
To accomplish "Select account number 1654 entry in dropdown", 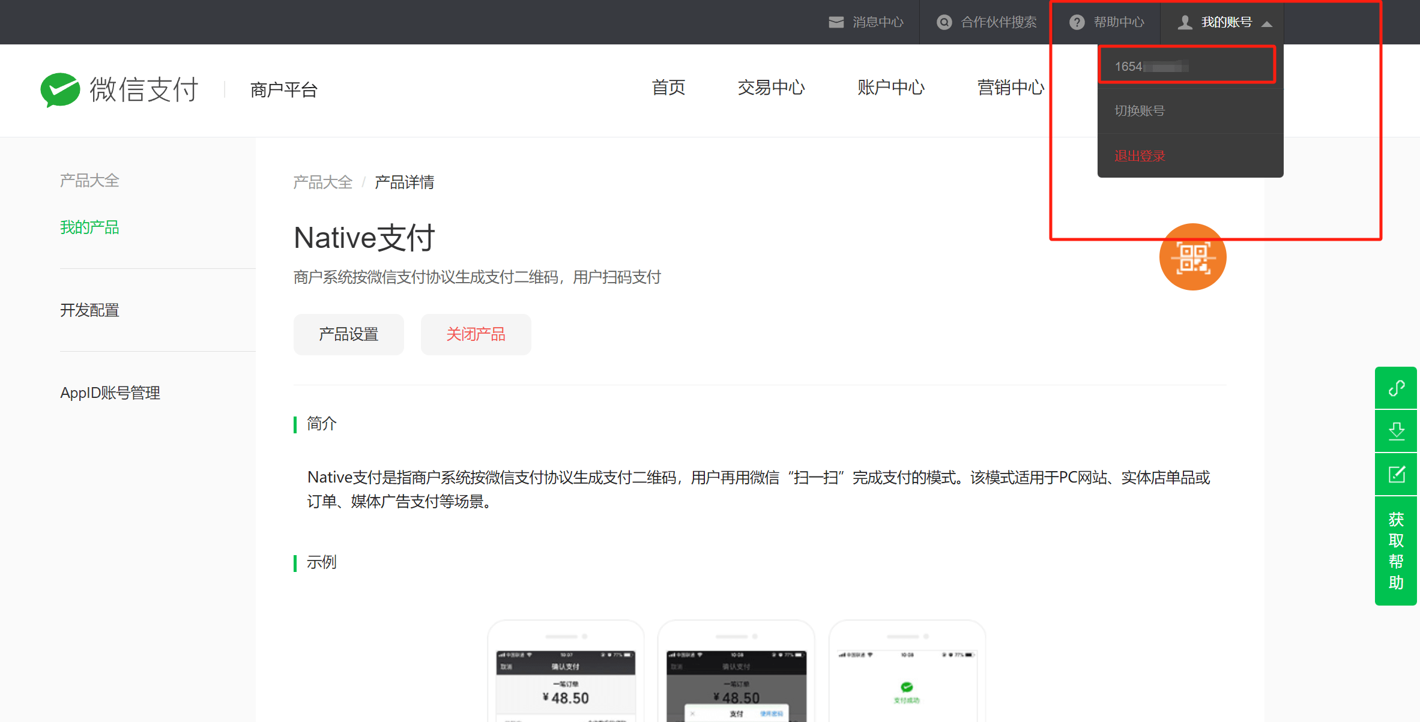I will [1190, 66].
